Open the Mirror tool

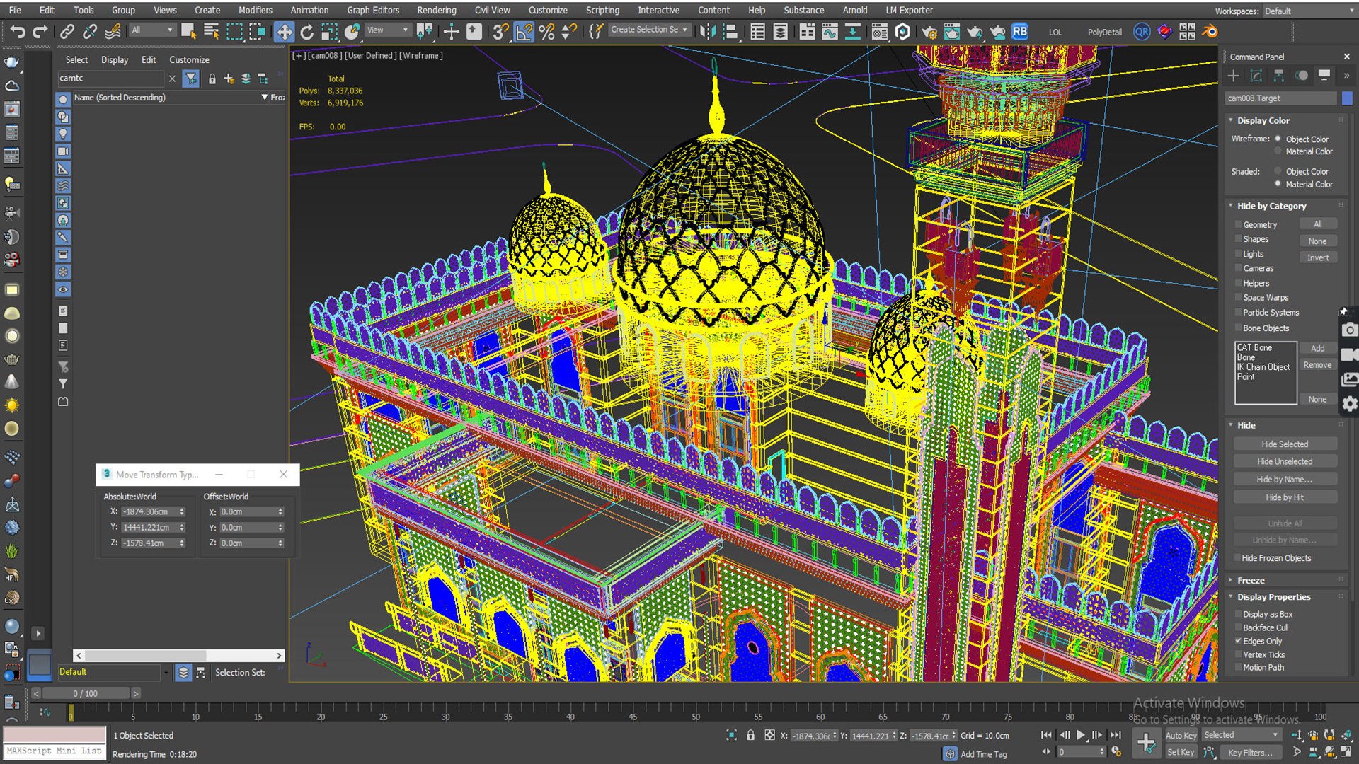706,31
